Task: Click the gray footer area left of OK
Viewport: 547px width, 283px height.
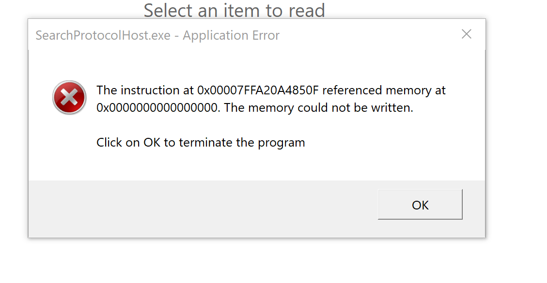Action: point(203,209)
